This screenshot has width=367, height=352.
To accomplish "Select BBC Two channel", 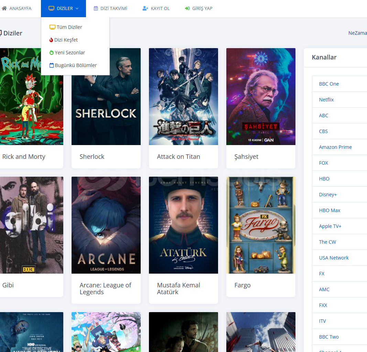I will (329, 337).
